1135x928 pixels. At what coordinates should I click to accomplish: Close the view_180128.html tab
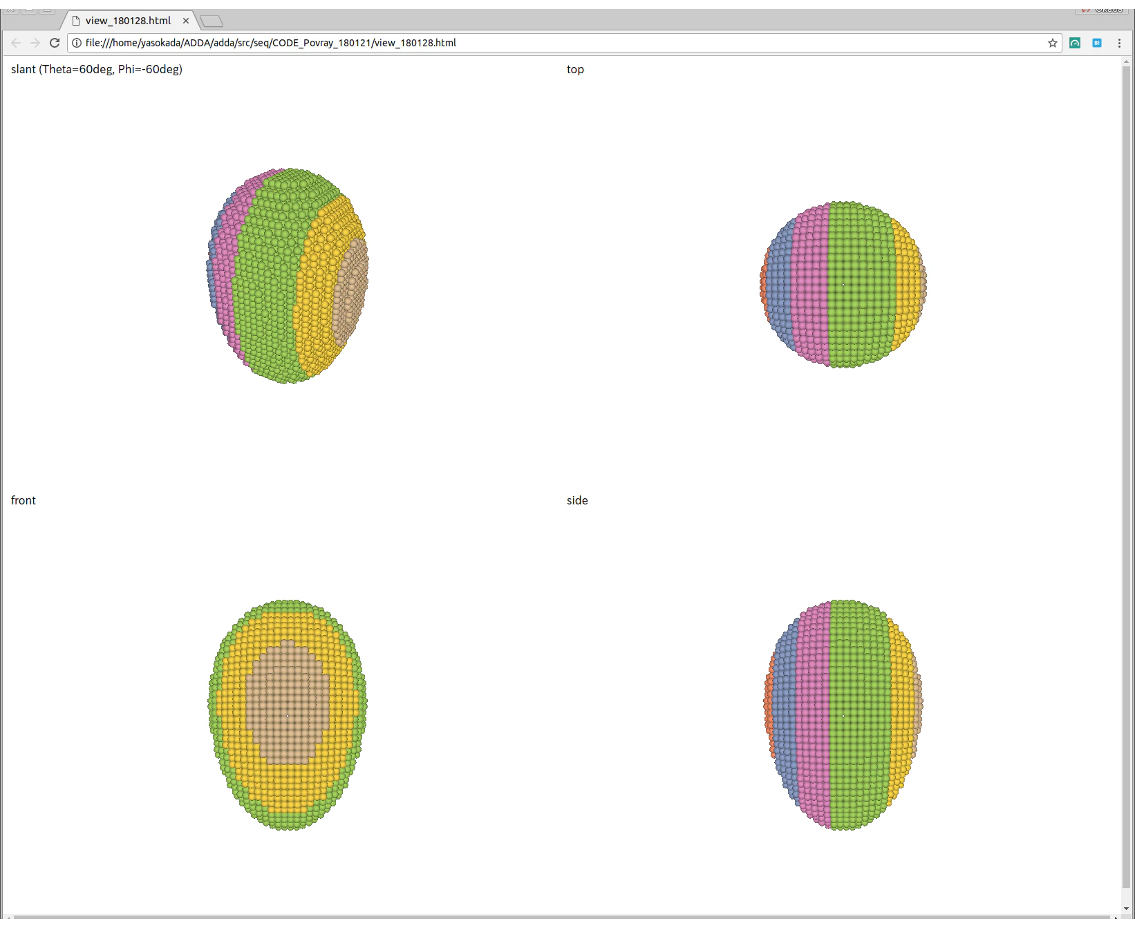[186, 21]
